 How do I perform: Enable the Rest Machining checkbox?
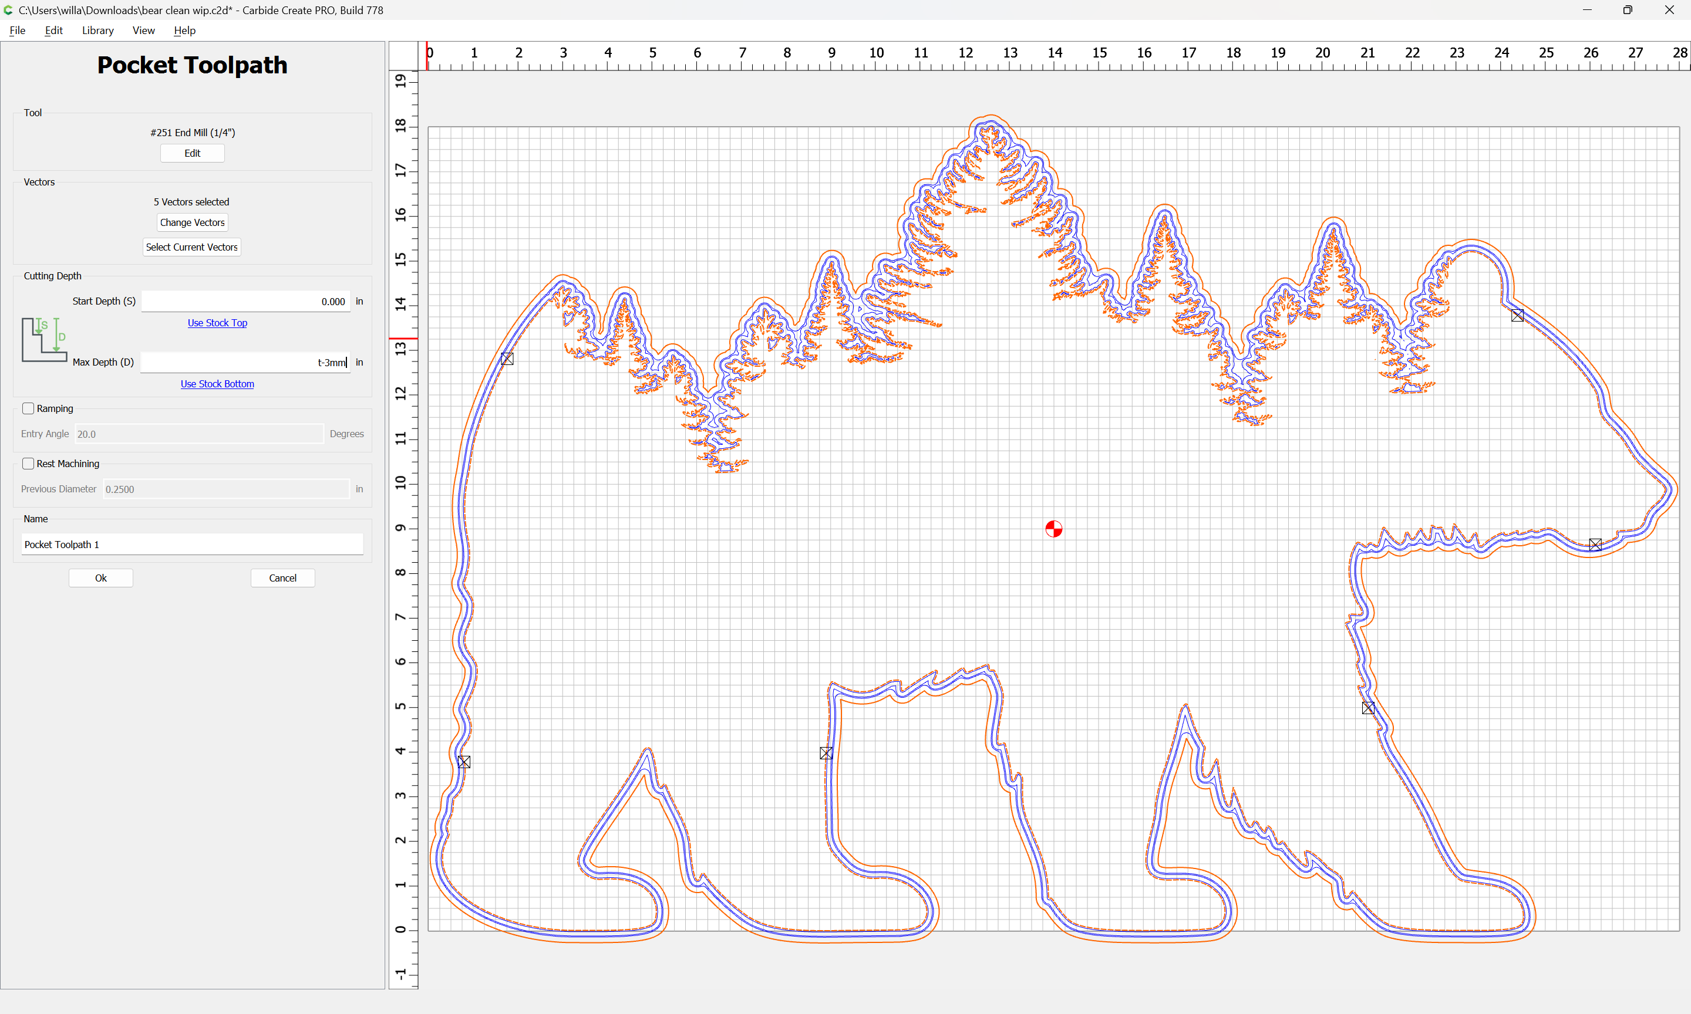(x=28, y=463)
